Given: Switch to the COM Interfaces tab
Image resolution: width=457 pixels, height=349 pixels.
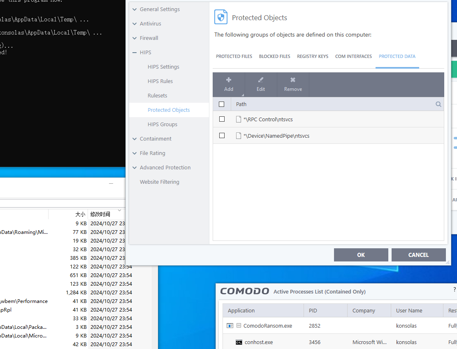Looking at the screenshot, I should (353, 56).
